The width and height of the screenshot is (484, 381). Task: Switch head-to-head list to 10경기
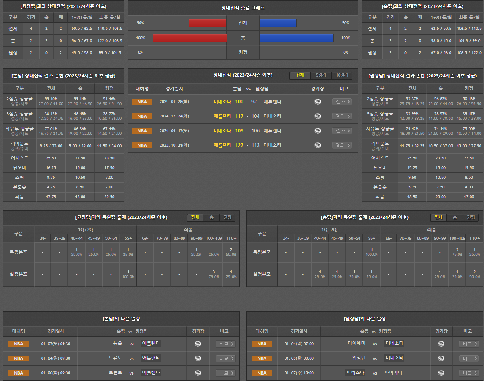click(x=342, y=75)
